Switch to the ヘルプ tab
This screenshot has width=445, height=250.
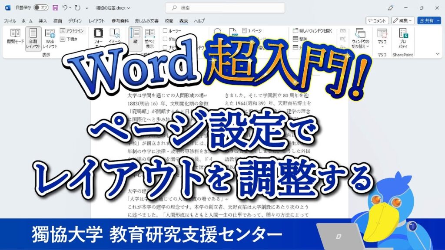click(x=199, y=21)
